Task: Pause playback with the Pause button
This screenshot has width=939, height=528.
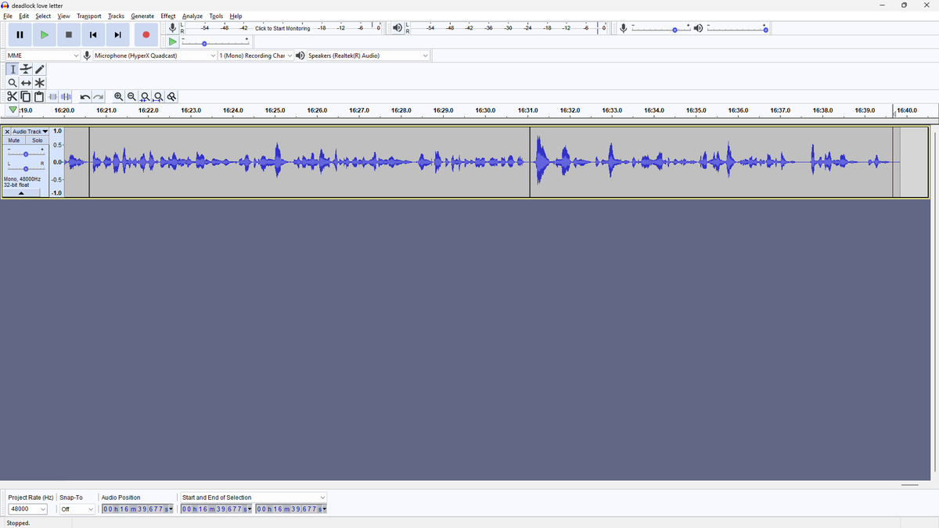Action: click(x=20, y=34)
